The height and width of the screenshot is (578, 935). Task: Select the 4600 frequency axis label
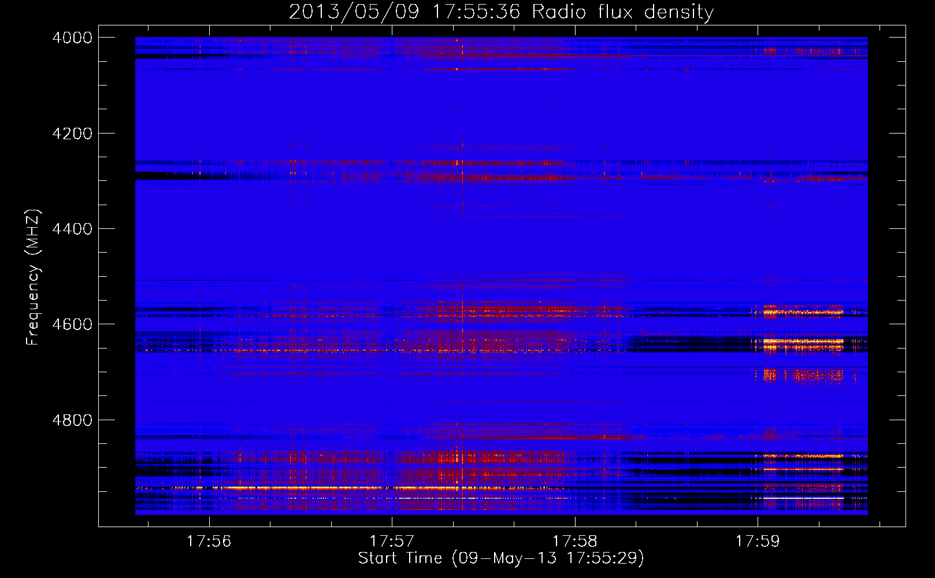tap(72, 324)
